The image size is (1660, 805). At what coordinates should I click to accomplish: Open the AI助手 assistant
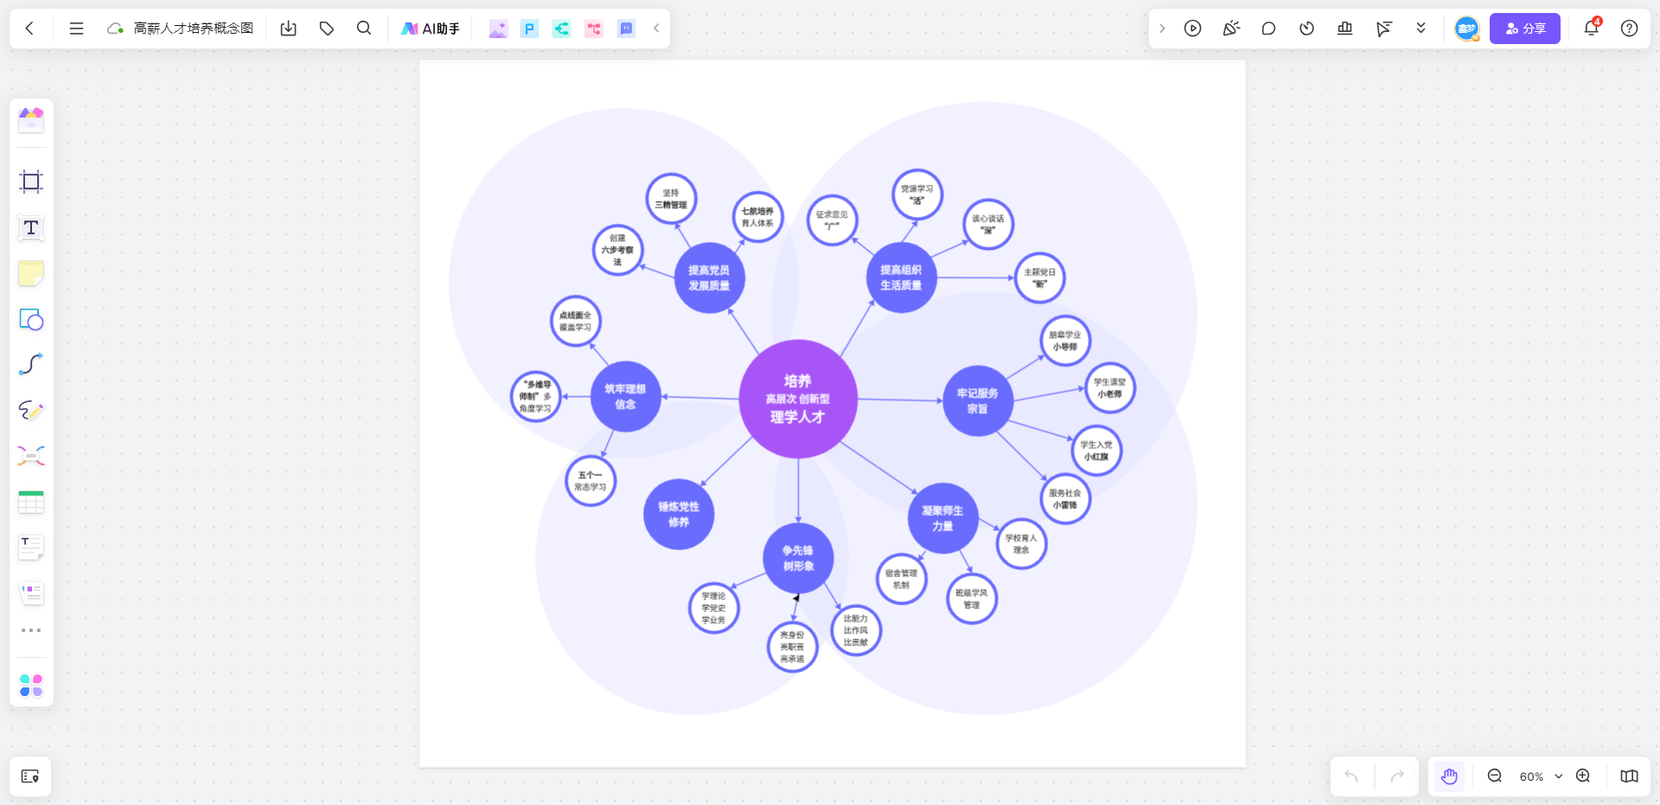431,29
